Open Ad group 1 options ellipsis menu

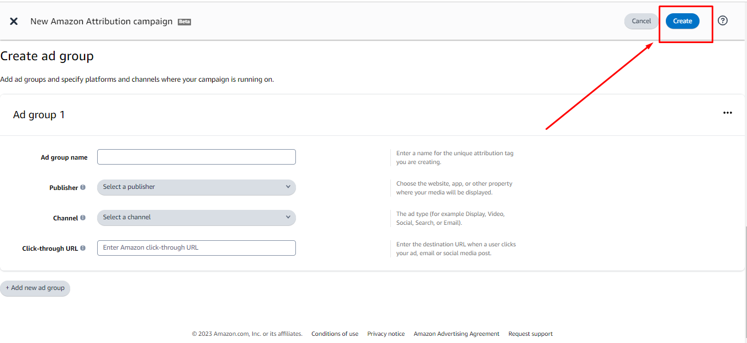click(728, 113)
